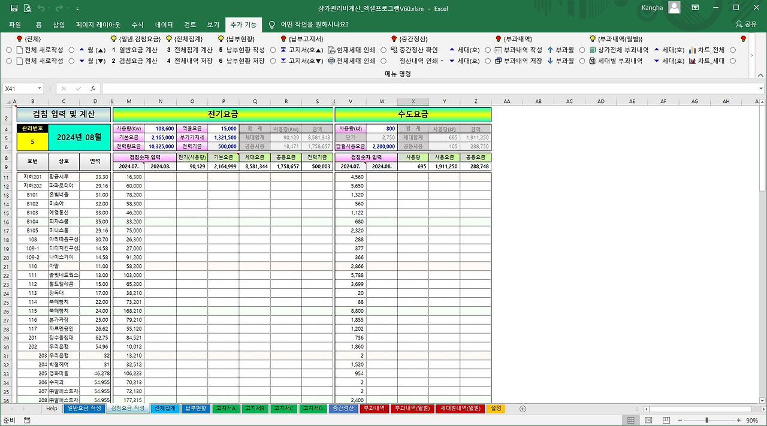The image size is (767, 426).
Task: Select radio button before 부과내역 작성
Action: (x=488, y=50)
